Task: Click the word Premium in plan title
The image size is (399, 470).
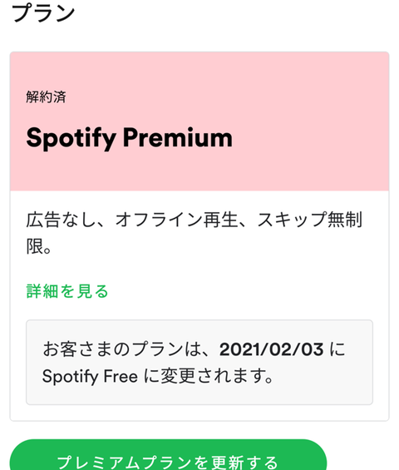Action: [178, 137]
